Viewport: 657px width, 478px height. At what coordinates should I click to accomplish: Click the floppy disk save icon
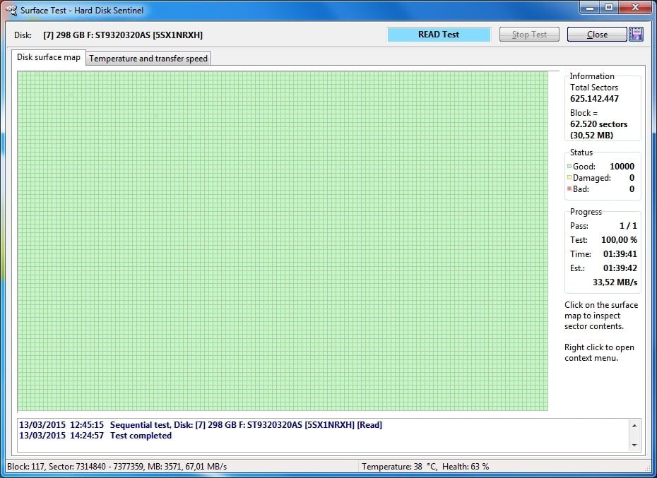636,35
